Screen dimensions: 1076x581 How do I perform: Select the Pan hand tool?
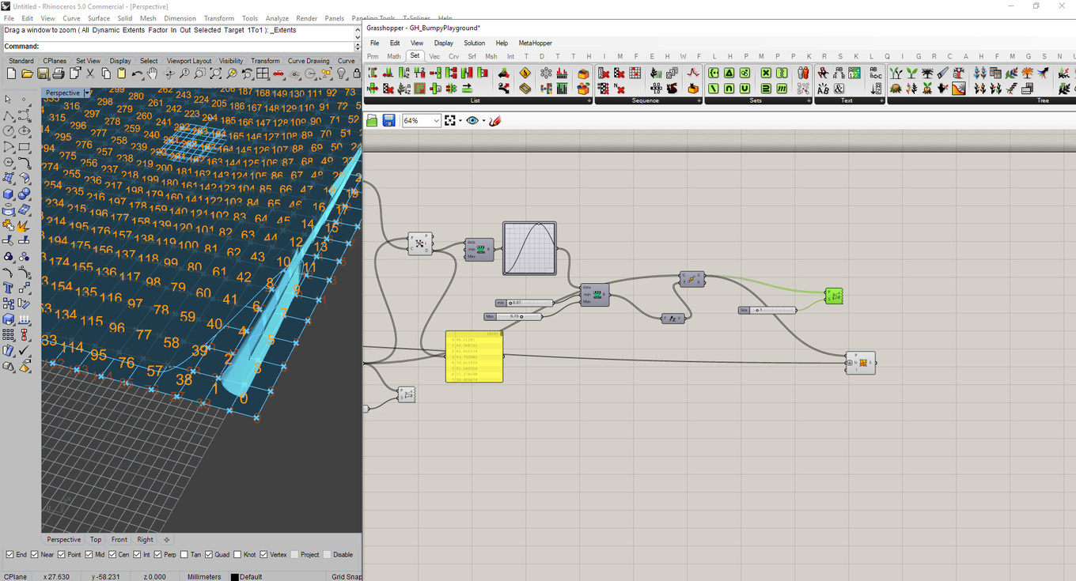pyautogui.click(x=153, y=74)
